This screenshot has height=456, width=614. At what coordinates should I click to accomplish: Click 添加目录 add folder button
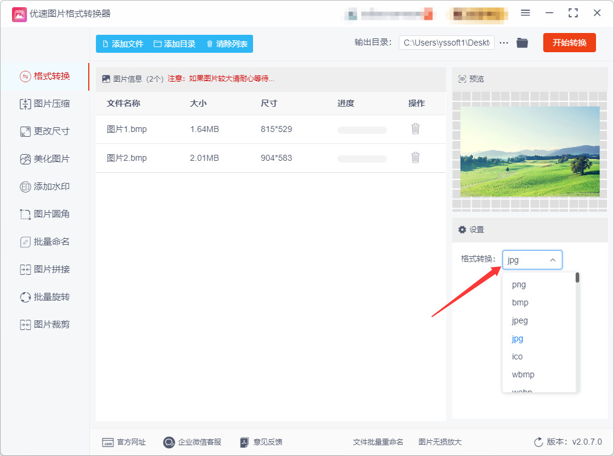[x=174, y=44]
